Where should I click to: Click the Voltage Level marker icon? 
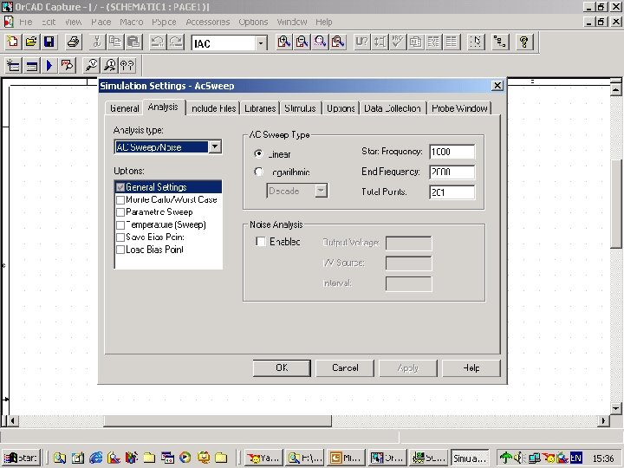[x=92, y=65]
